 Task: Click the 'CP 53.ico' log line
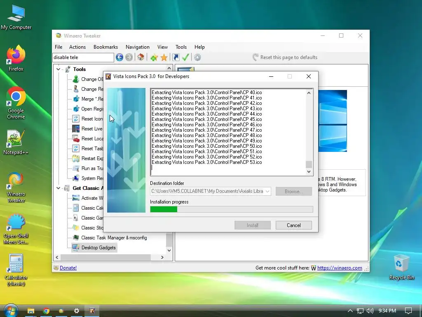207,162
